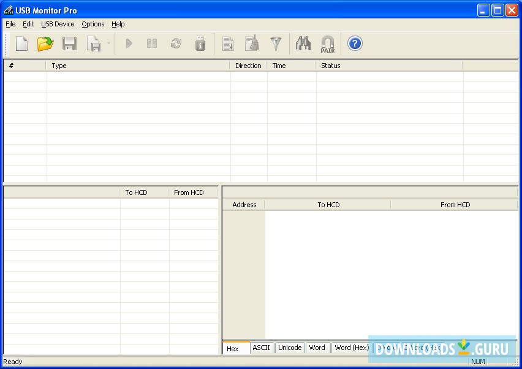Image resolution: width=522 pixels, height=369 pixels.
Task: Open the Help menu
Action: (118, 24)
